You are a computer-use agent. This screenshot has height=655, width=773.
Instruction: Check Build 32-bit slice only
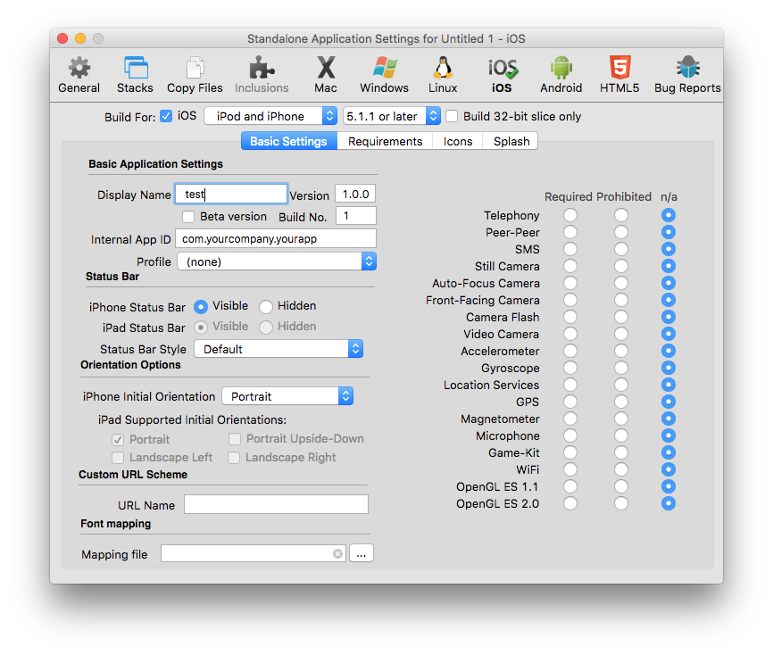(453, 116)
